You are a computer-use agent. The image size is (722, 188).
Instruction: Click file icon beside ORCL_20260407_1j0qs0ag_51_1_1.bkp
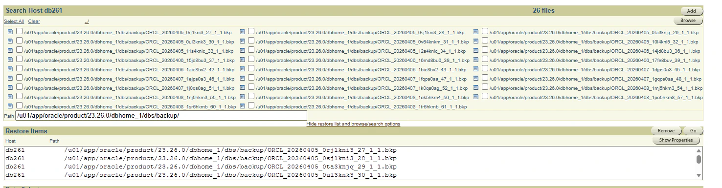pyautogui.click(x=10, y=87)
